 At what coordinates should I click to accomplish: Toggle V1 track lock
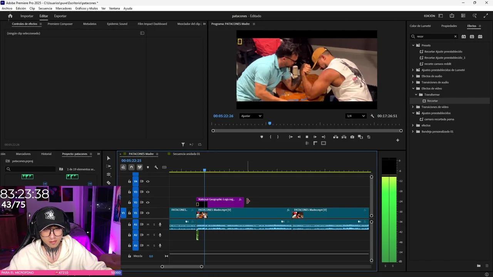click(x=129, y=213)
